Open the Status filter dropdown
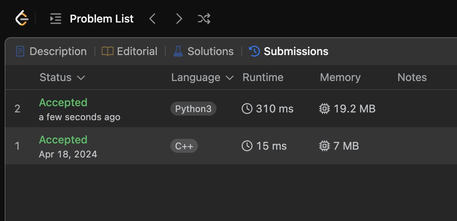Viewport: 457px width, 221px height. tap(62, 78)
